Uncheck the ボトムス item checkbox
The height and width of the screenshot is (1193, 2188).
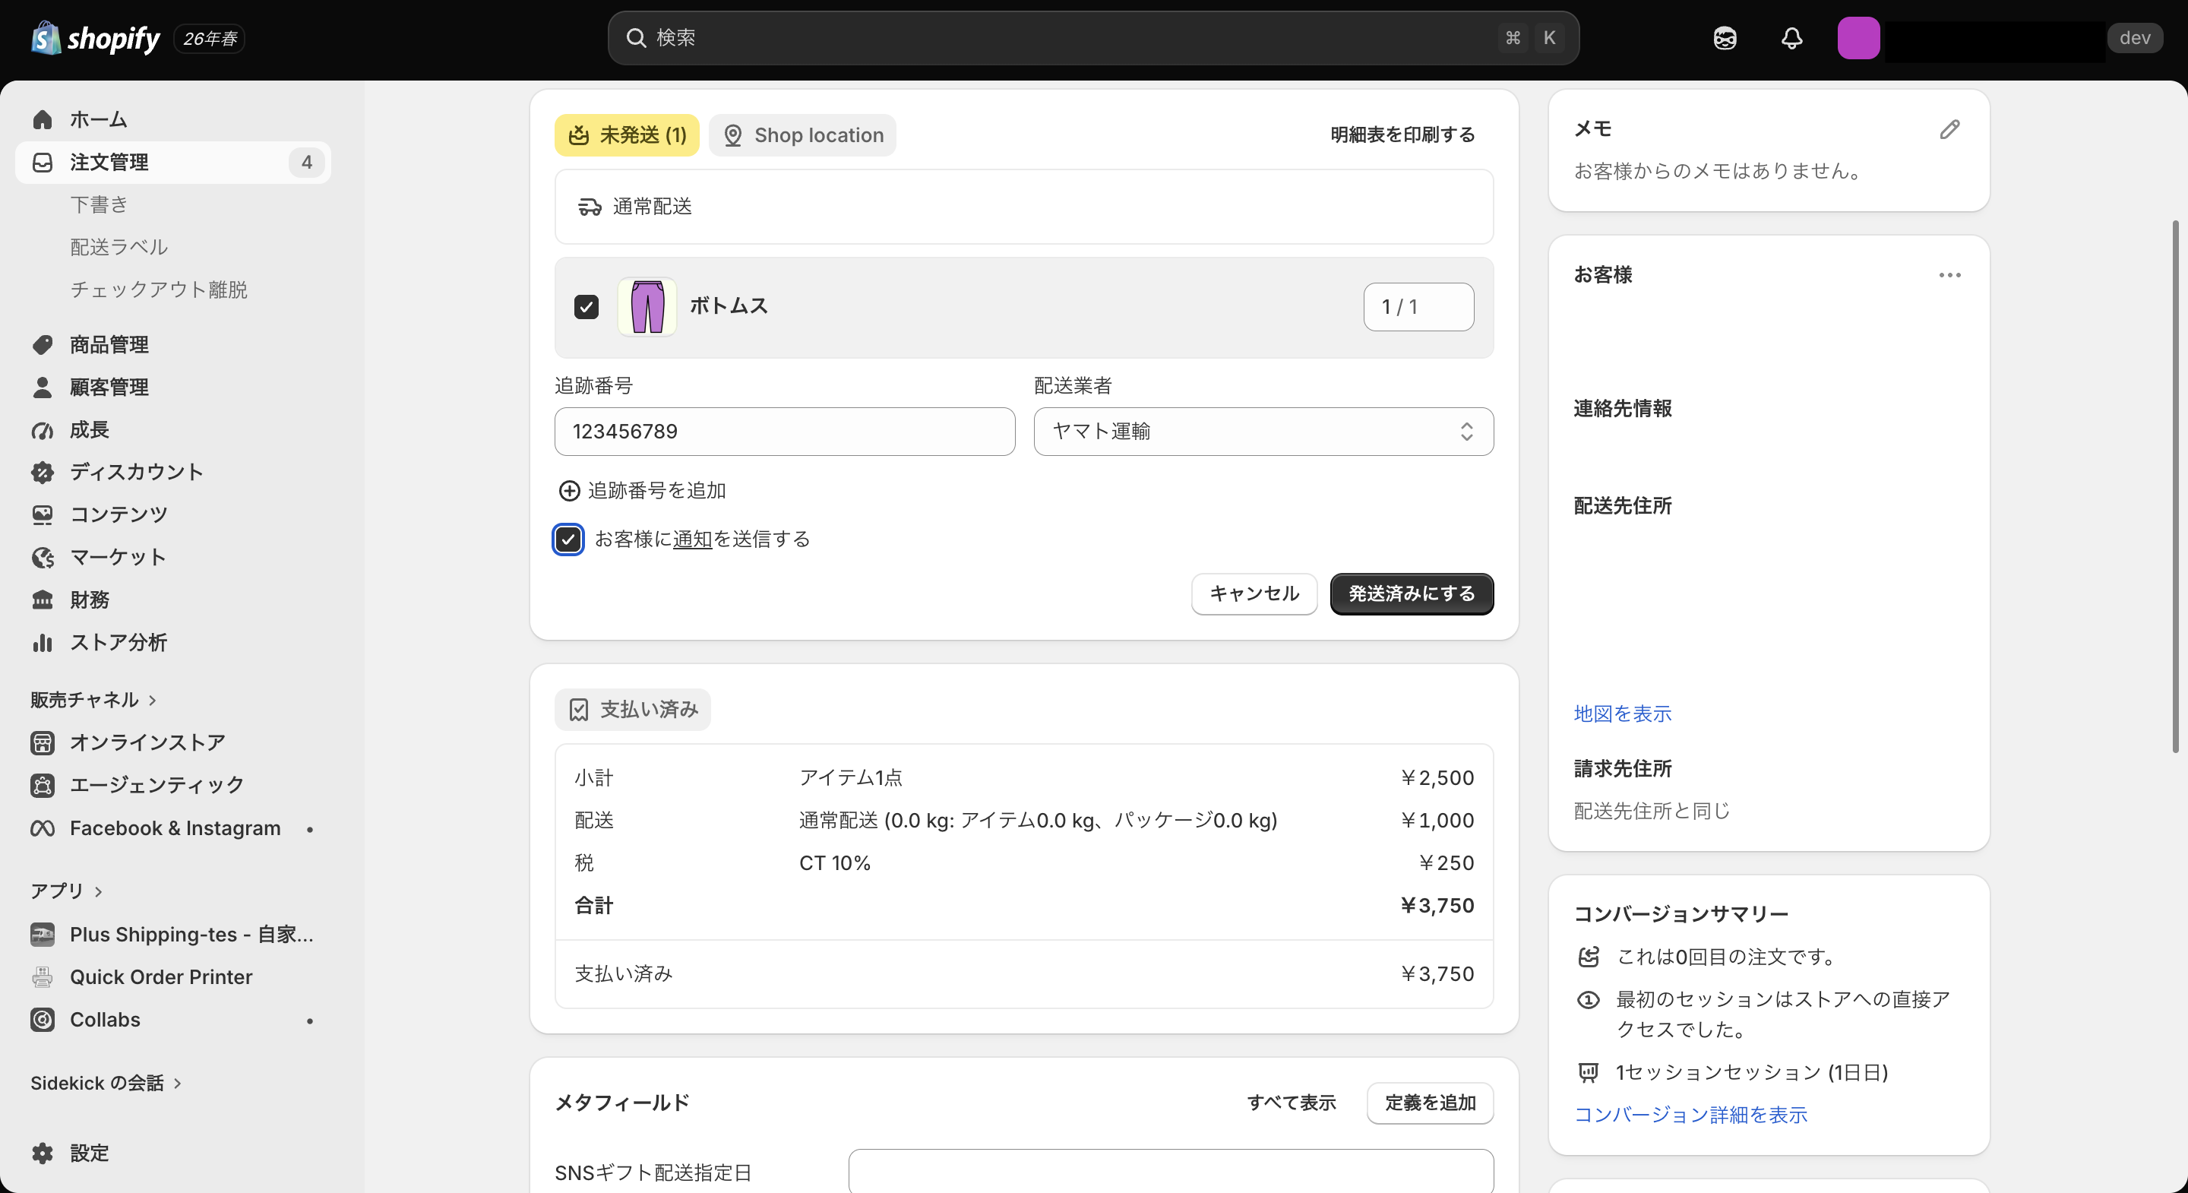tap(586, 307)
